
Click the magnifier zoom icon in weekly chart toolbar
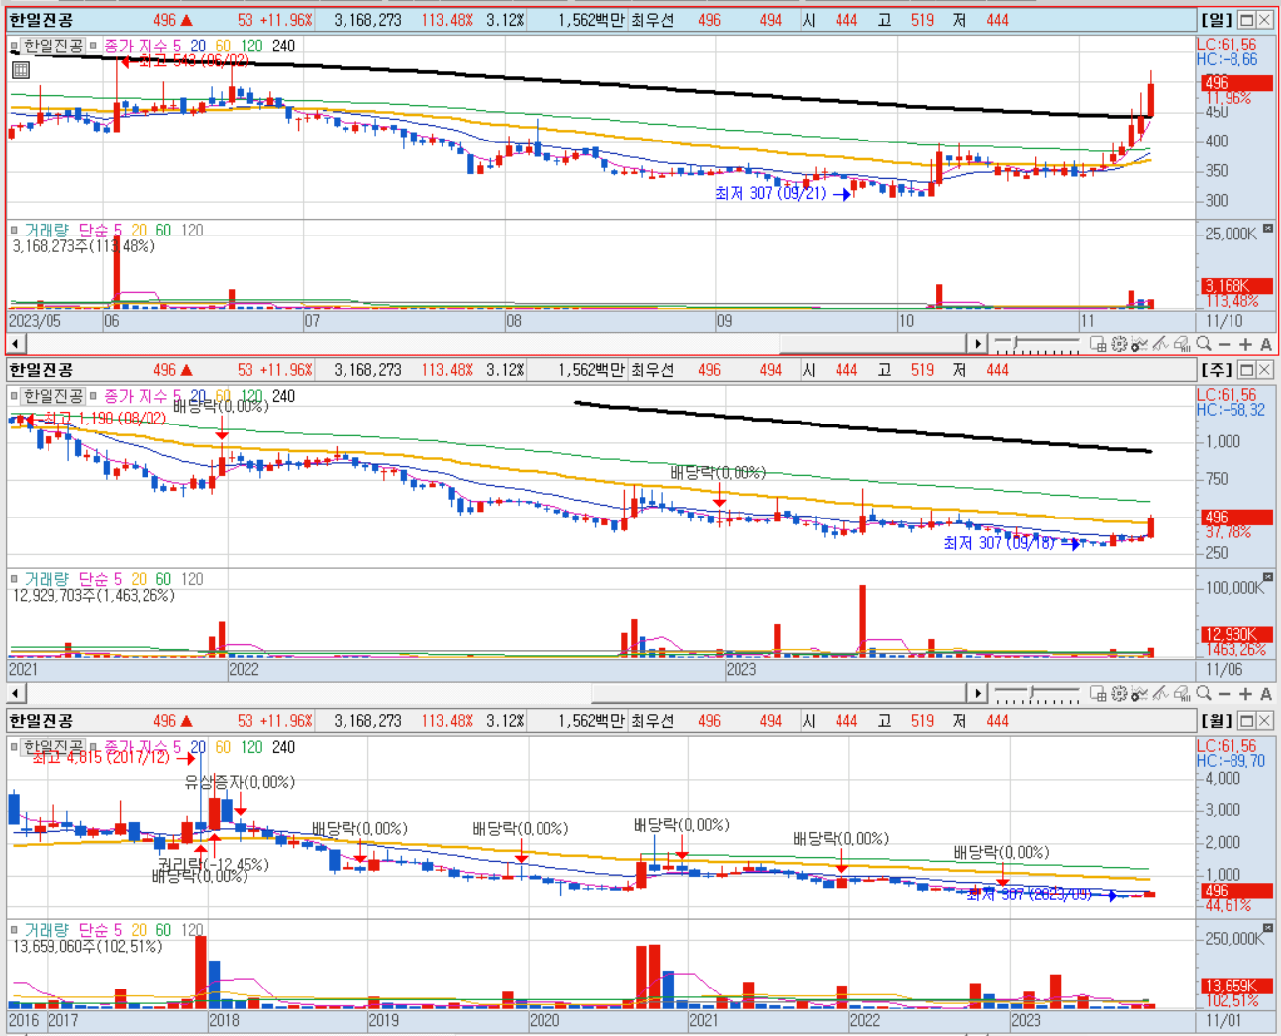[x=1204, y=694]
